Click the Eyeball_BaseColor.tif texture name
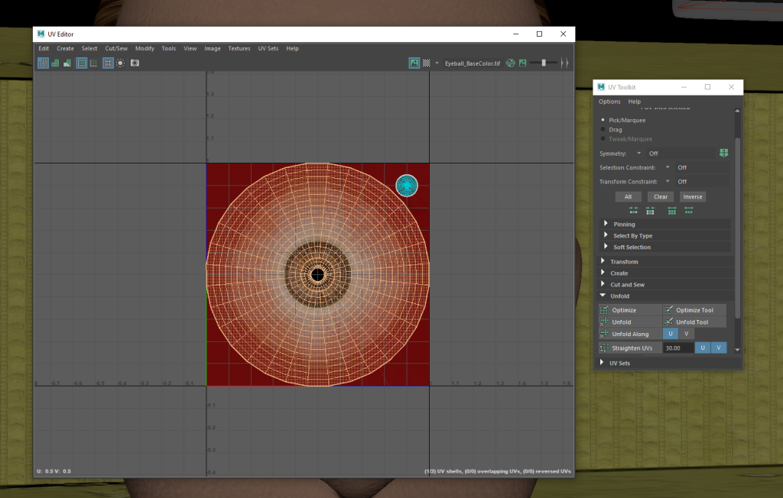This screenshot has height=498, width=783. pos(473,63)
